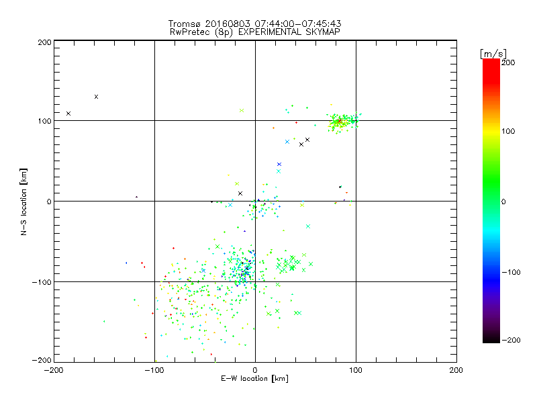Click the black X marker just above the zero line
Image resolution: width=537 pixels, height=403 pixels.
pos(240,193)
